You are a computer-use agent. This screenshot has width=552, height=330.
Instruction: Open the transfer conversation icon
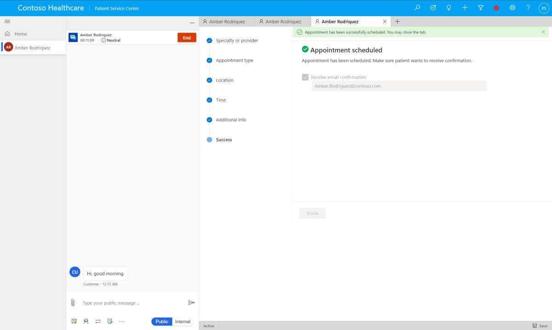pos(98,321)
